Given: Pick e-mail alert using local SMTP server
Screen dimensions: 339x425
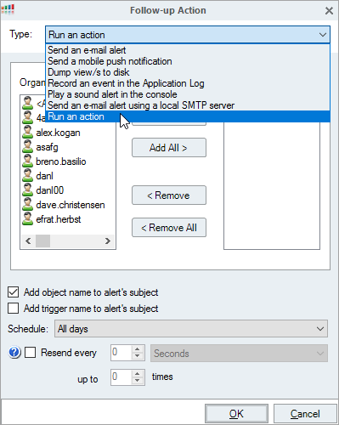Looking at the screenshot, I should tap(188, 105).
